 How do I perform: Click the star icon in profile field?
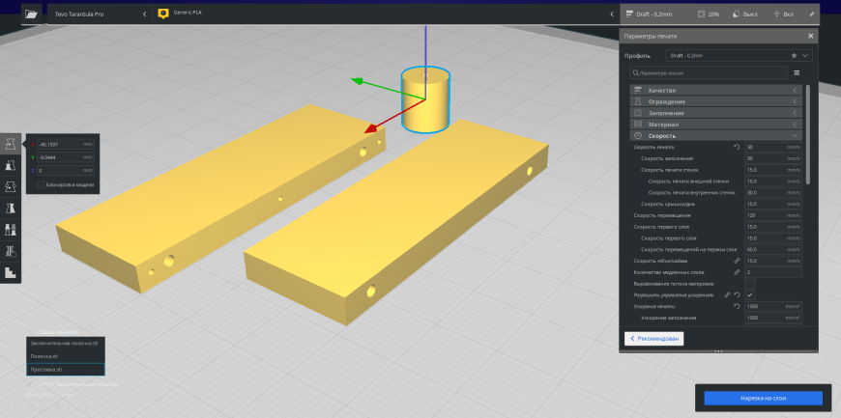coord(794,55)
